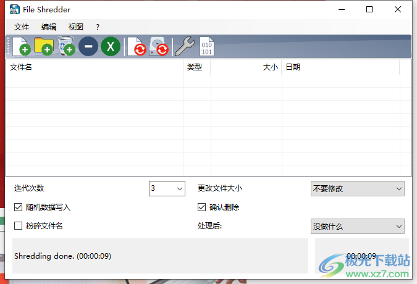Click the Add File toolbar icon

point(22,46)
